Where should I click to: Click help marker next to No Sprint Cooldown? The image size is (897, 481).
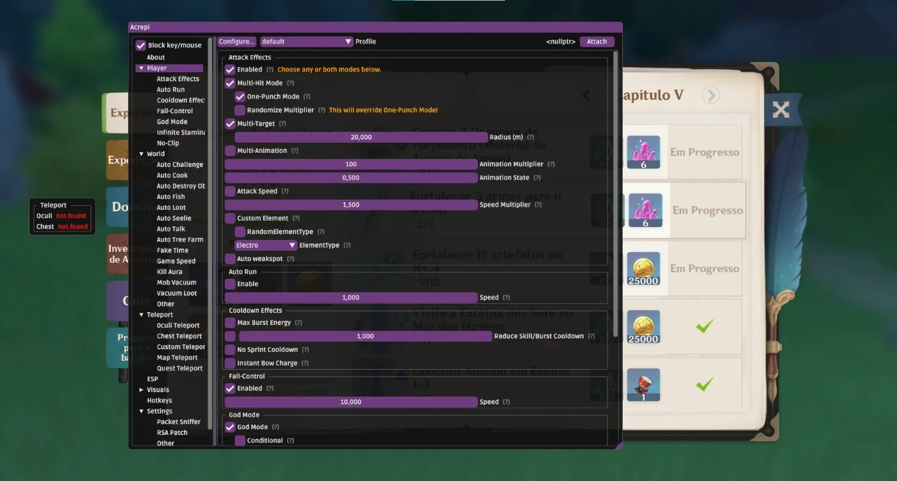tap(306, 350)
